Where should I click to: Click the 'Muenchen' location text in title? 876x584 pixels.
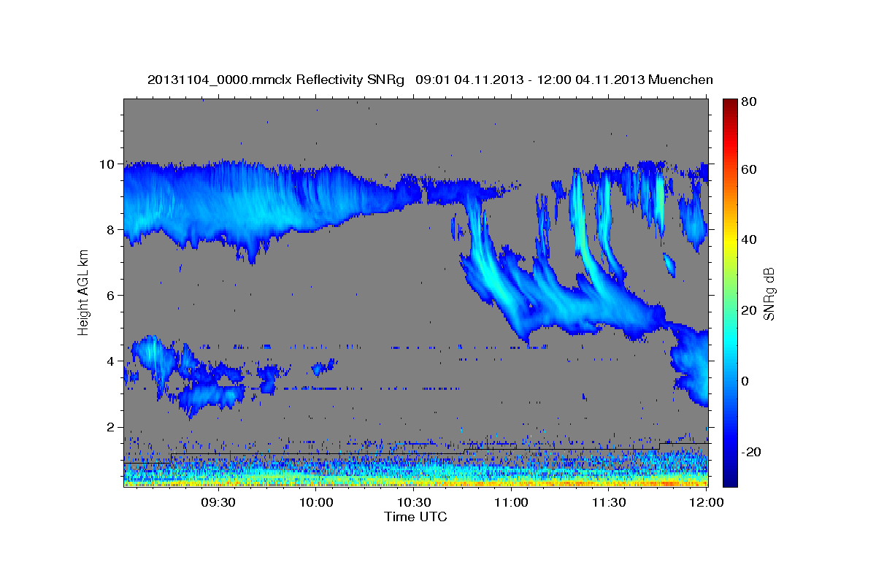681,80
